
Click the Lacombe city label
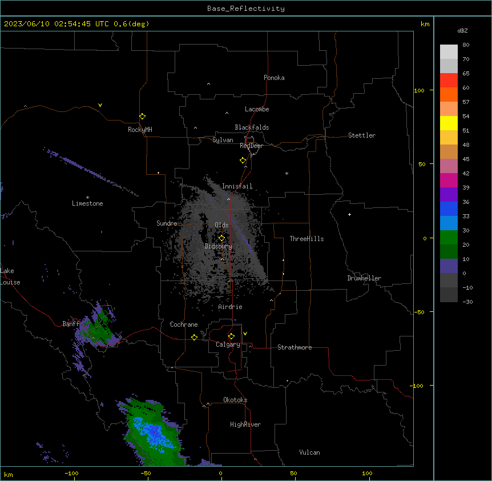click(x=257, y=109)
